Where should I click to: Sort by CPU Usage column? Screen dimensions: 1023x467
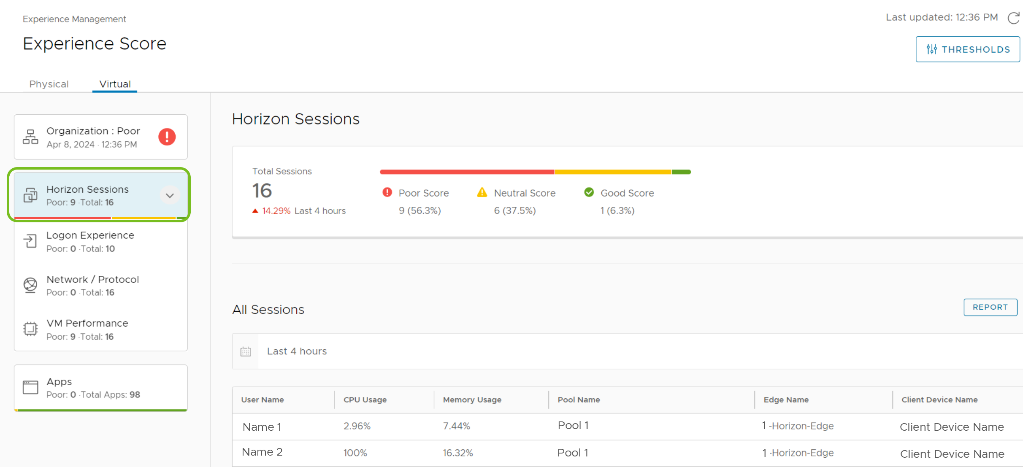(x=365, y=400)
